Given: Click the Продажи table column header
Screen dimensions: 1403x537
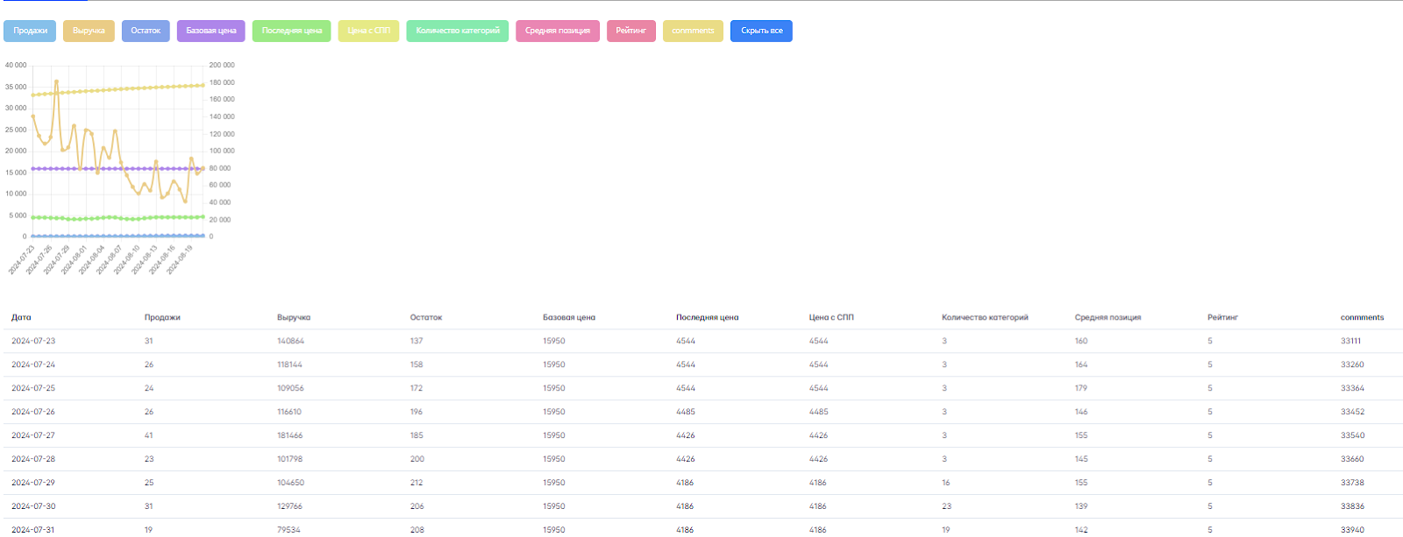Looking at the screenshot, I should point(162,317).
